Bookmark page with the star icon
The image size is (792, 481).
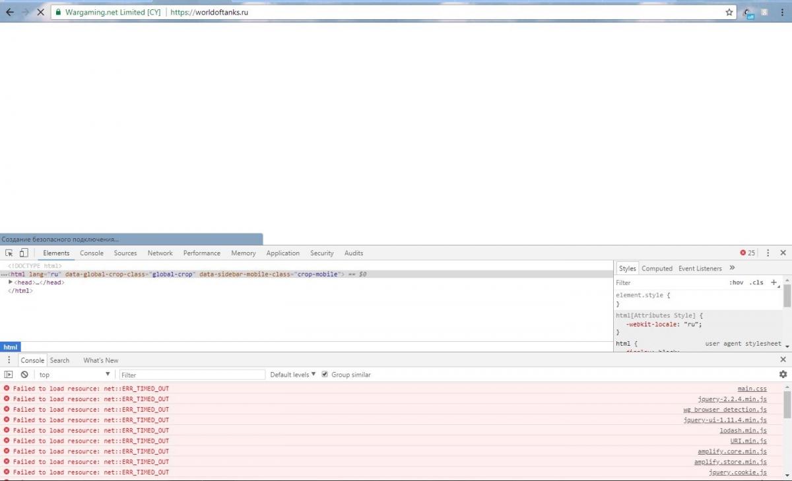[x=729, y=12]
